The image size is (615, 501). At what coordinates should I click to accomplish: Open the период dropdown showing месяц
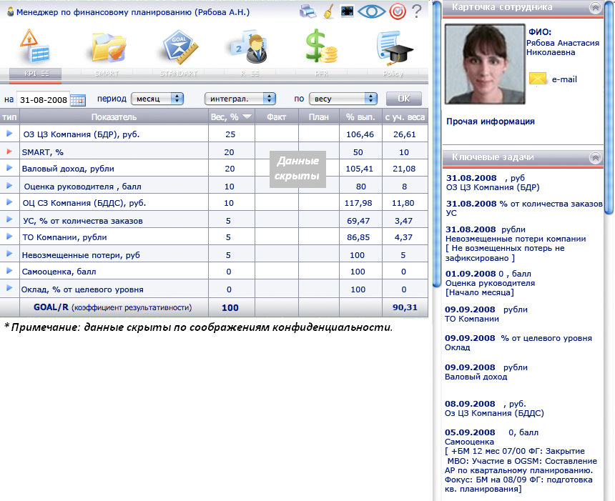point(157,99)
